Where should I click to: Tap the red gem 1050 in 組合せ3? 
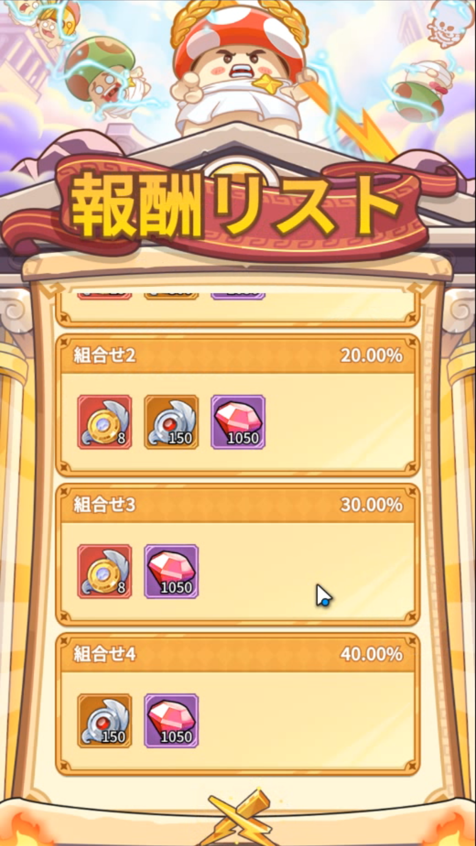click(x=171, y=571)
